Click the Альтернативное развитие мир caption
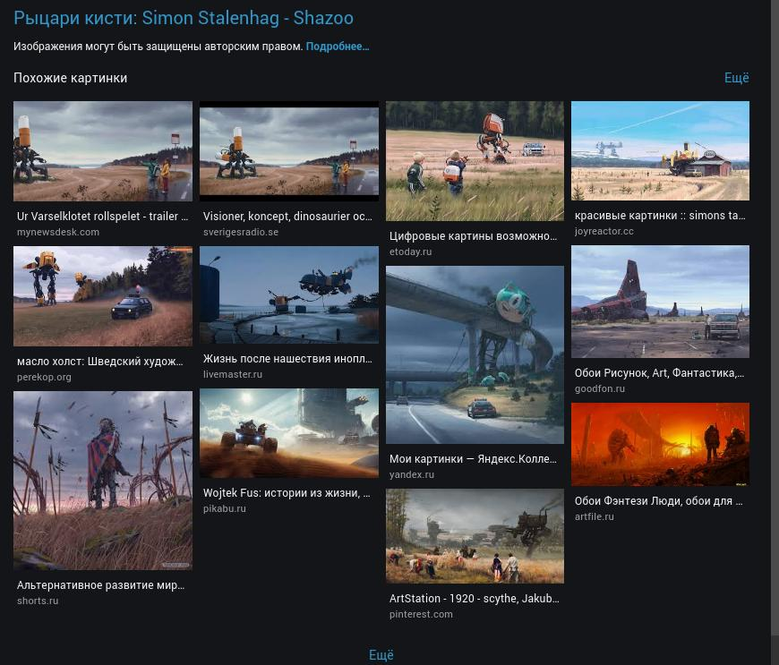 [101, 585]
